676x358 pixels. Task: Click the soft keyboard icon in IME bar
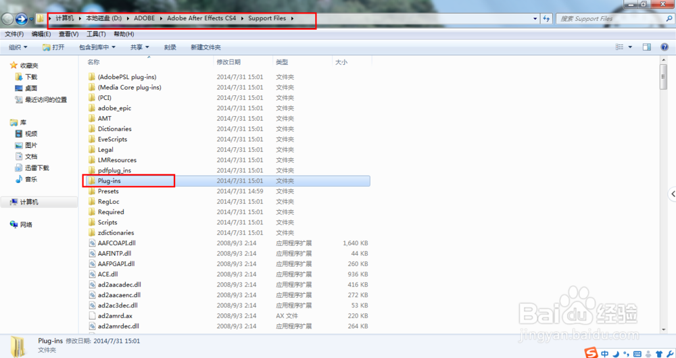pyautogui.click(x=637, y=354)
